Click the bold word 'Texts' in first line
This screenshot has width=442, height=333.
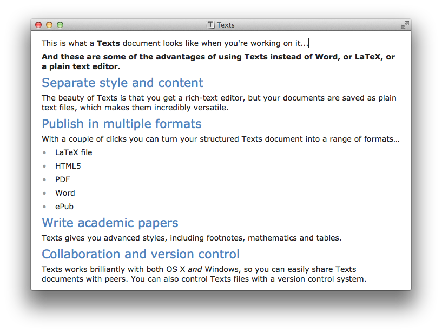pyautogui.click(x=109, y=43)
